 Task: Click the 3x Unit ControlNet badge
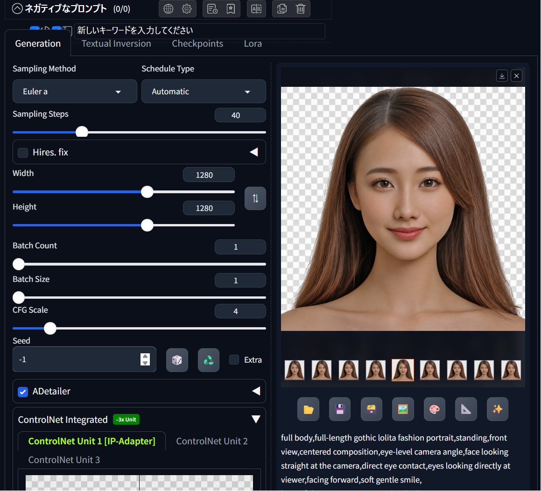click(x=126, y=420)
